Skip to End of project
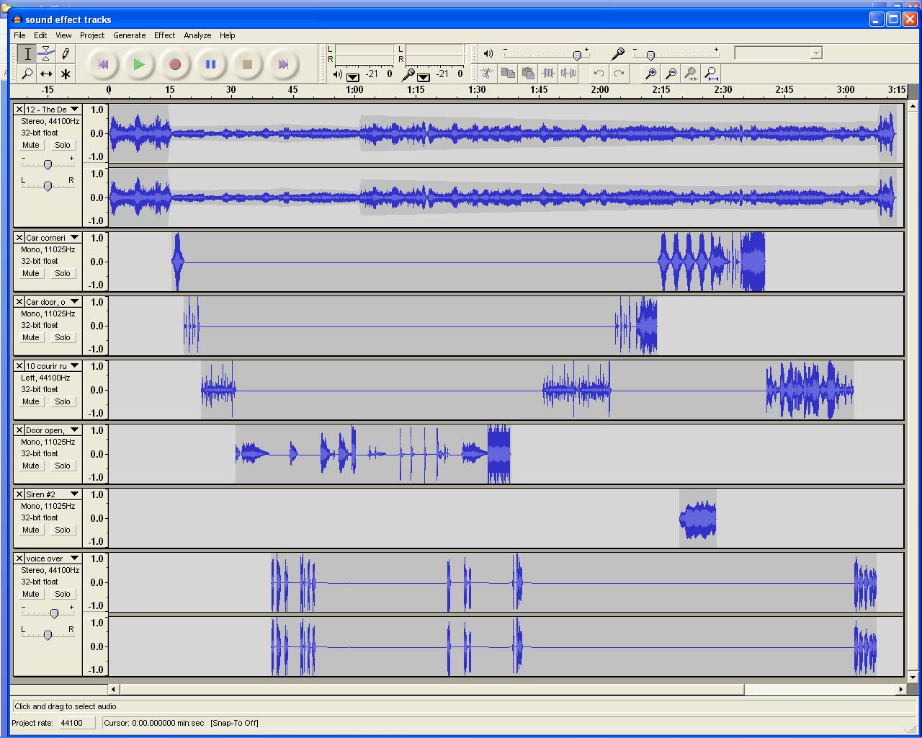The width and height of the screenshot is (922, 738). coord(283,64)
